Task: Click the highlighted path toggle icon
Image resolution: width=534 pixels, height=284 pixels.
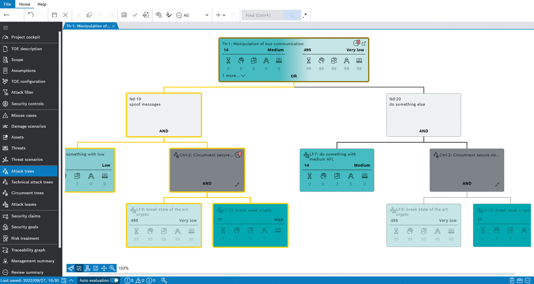Action: click(x=79, y=268)
